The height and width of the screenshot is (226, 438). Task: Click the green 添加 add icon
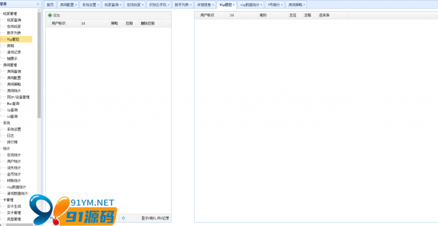tap(50, 15)
